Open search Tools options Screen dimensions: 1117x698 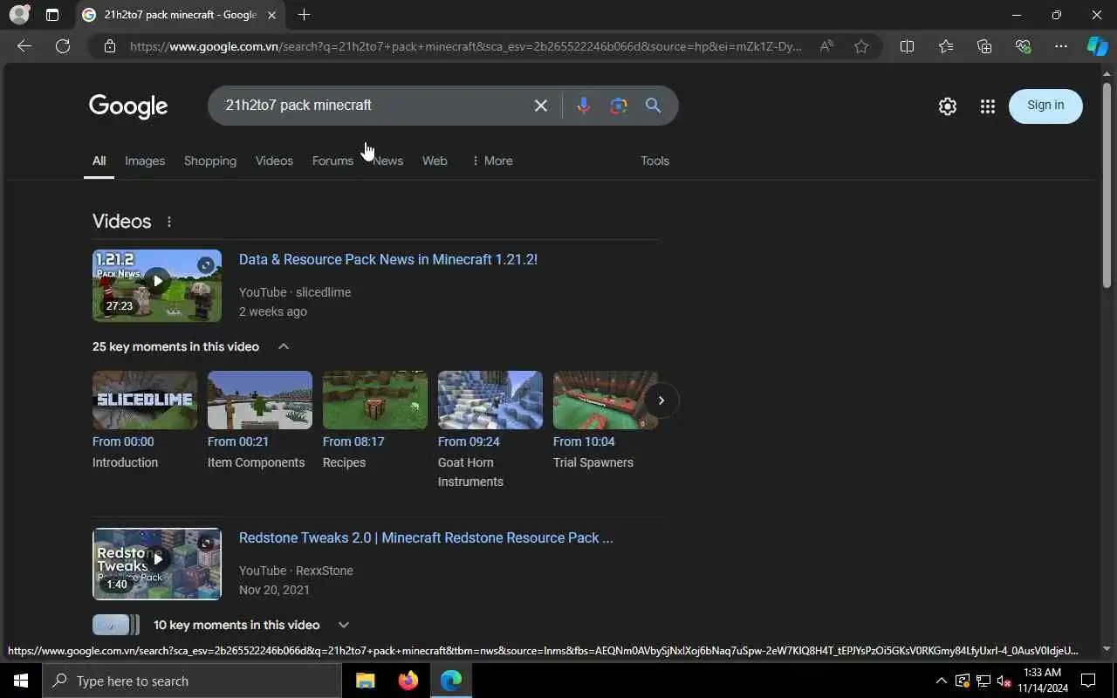(654, 161)
